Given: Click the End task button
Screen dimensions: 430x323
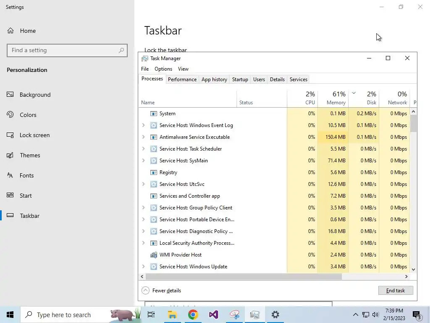Looking at the screenshot, I should (x=396, y=291).
